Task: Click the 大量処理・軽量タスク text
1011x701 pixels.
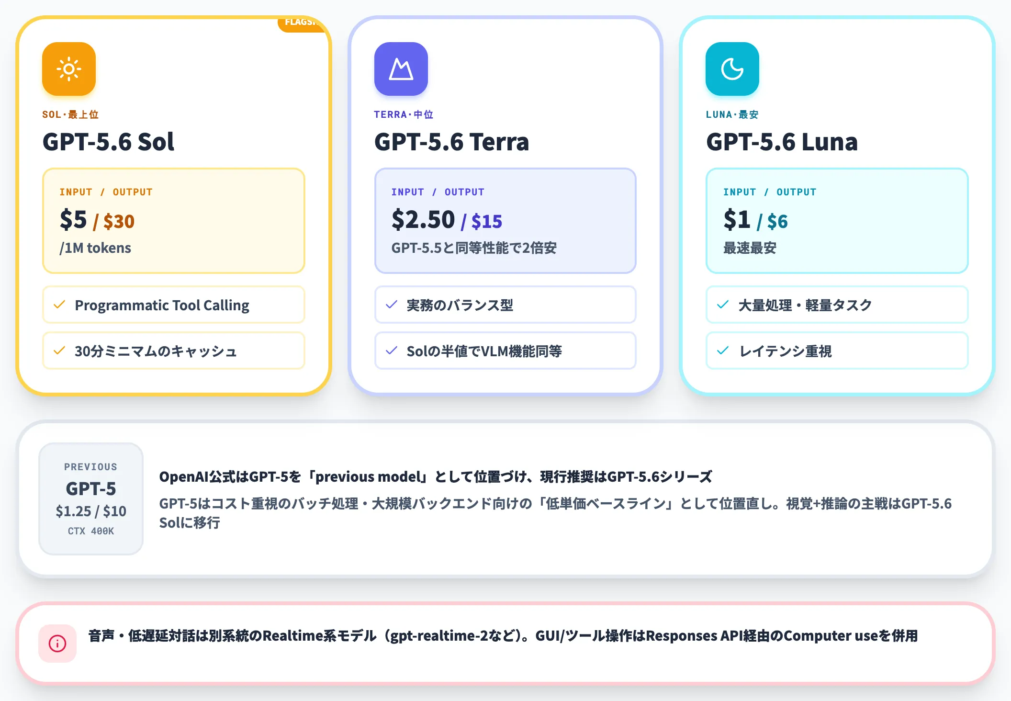Action: 805,305
